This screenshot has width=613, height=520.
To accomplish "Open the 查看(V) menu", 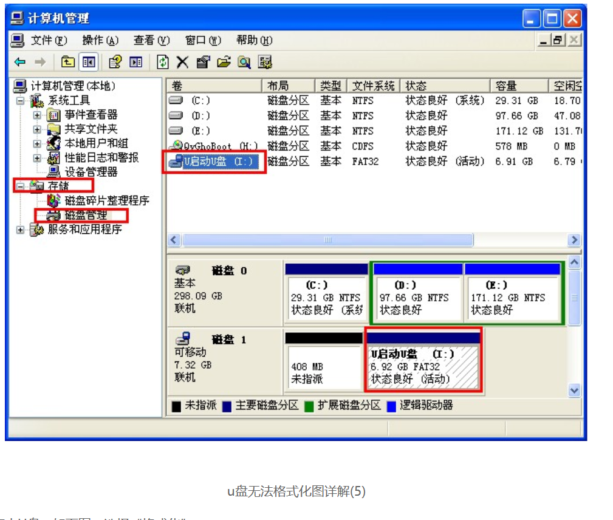I will click(x=151, y=41).
